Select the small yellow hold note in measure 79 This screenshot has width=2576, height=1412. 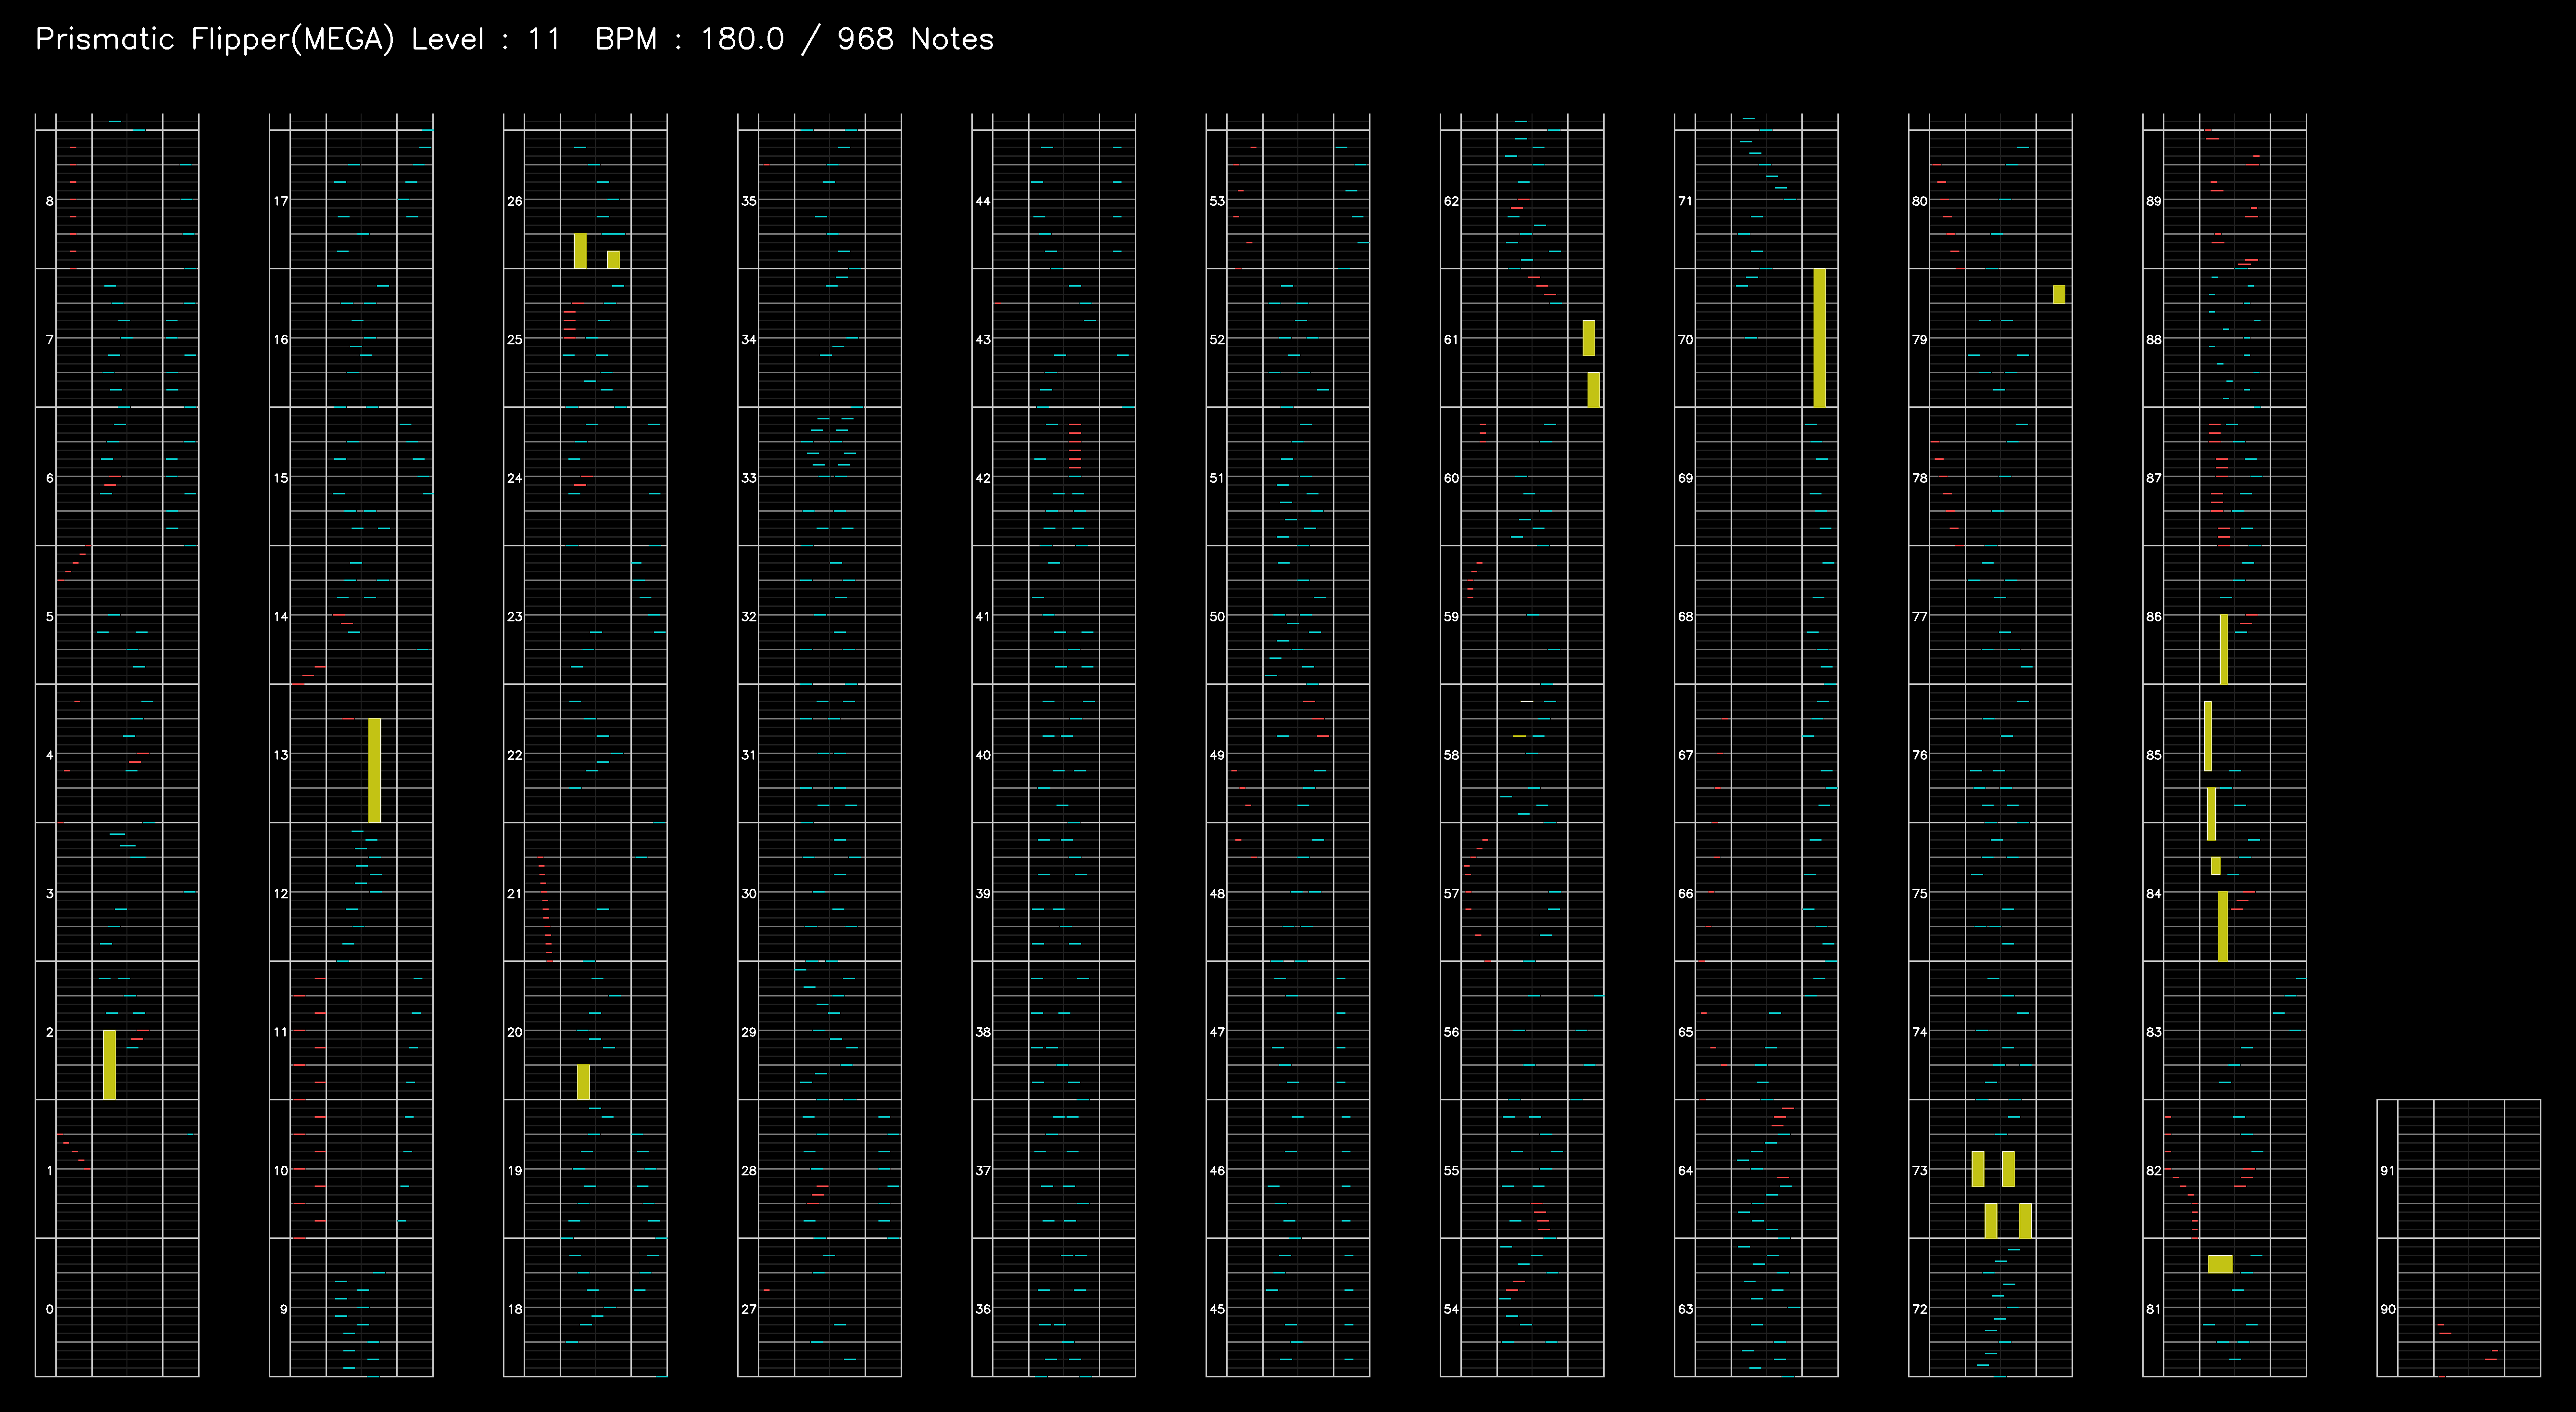click(2059, 294)
